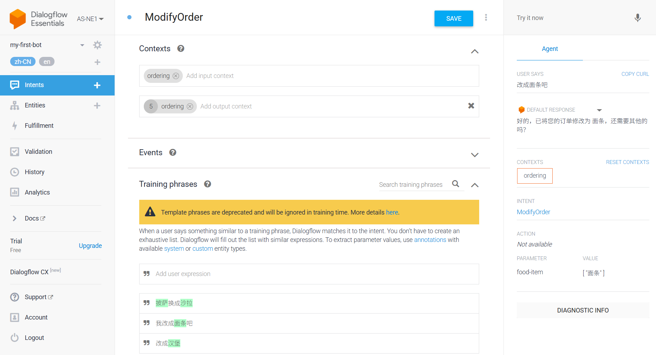Collapse the Training phrases section

click(x=475, y=185)
